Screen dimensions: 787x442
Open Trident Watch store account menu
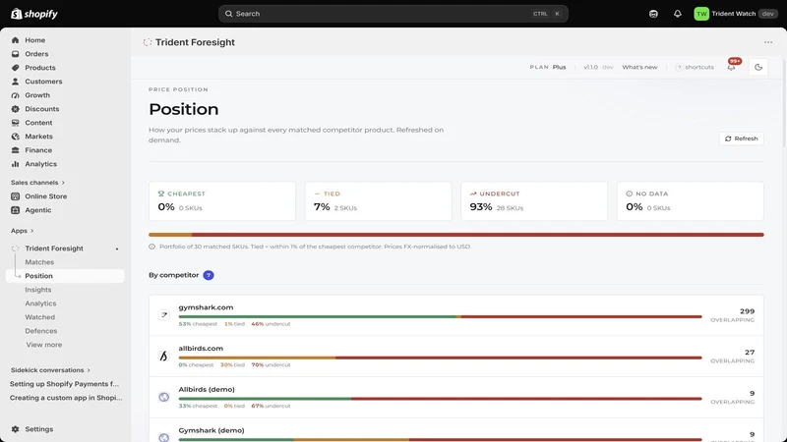734,14
